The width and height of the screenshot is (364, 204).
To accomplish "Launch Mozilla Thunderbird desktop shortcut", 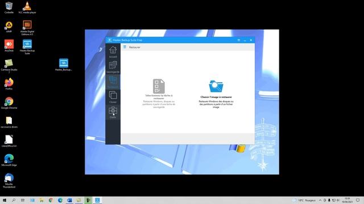I will pyautogui.click(x=9, y=181).
